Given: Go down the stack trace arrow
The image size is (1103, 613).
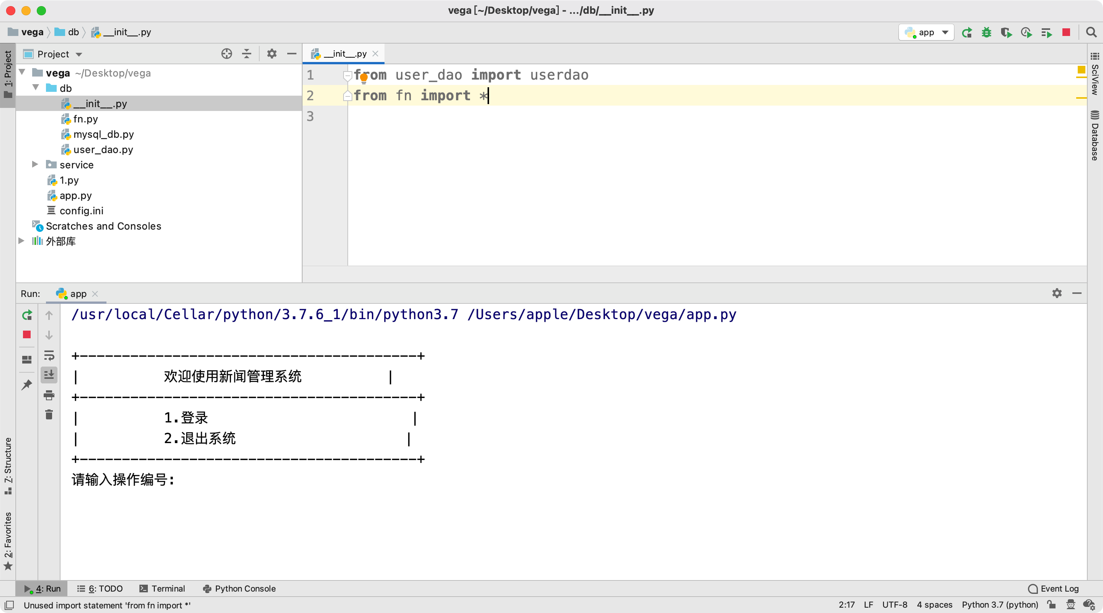Looking at the screenshot, I should (x=49, y=334).
